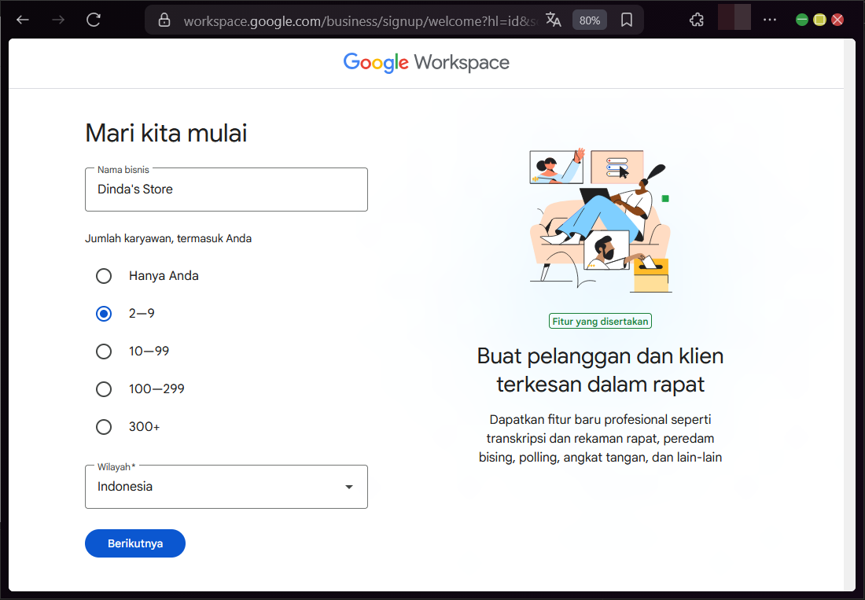Select the 100—299 employees radio button
This screenshot has width=865, height=600.
[x=104, y=389]
